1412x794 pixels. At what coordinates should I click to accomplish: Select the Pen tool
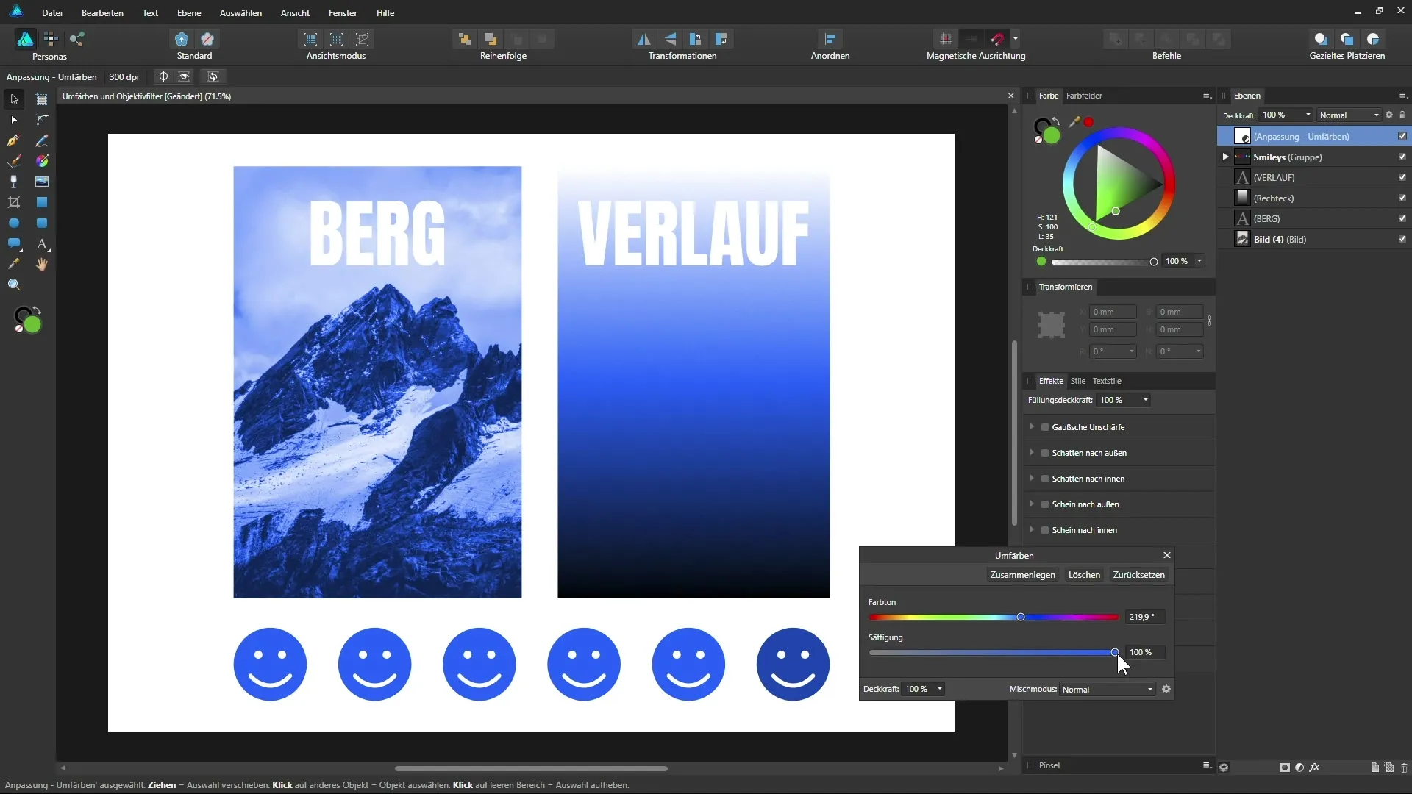tap(14, 140)
